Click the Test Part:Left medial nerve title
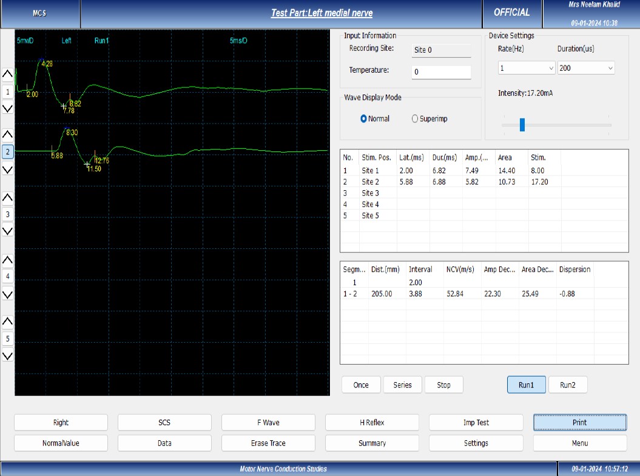 pos(322,13)
